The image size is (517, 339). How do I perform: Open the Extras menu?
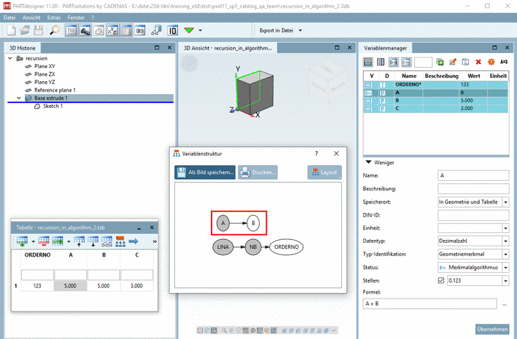(54, 17)
